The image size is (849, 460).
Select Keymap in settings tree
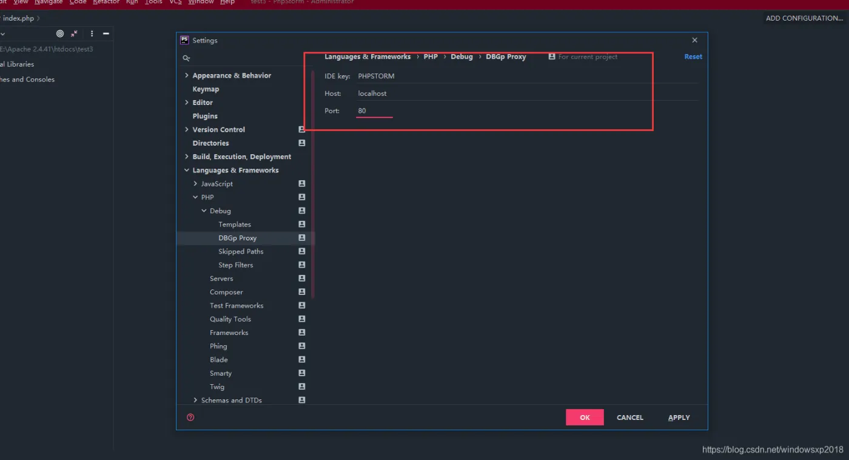pos(206,89)
